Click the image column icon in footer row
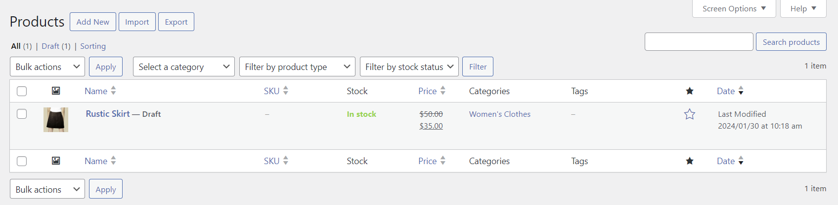 56,161
